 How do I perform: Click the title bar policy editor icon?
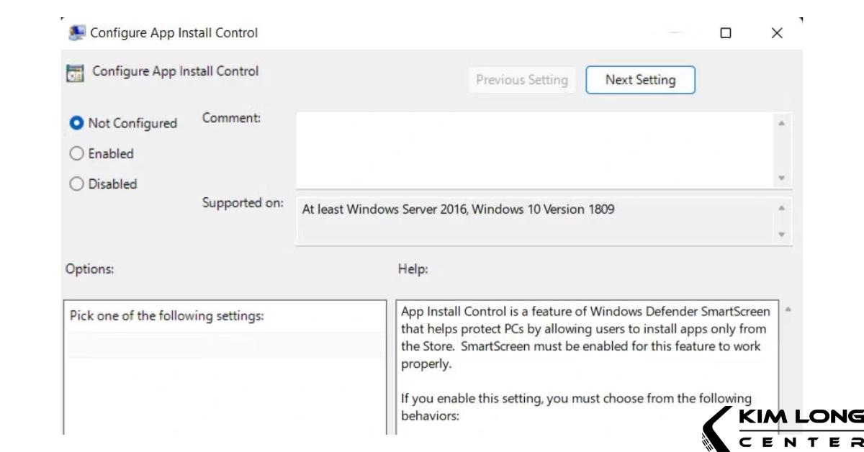click(x=76, y=33)
